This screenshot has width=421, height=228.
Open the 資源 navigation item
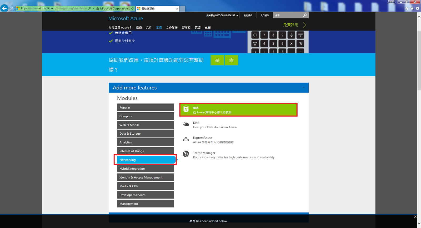198,27
